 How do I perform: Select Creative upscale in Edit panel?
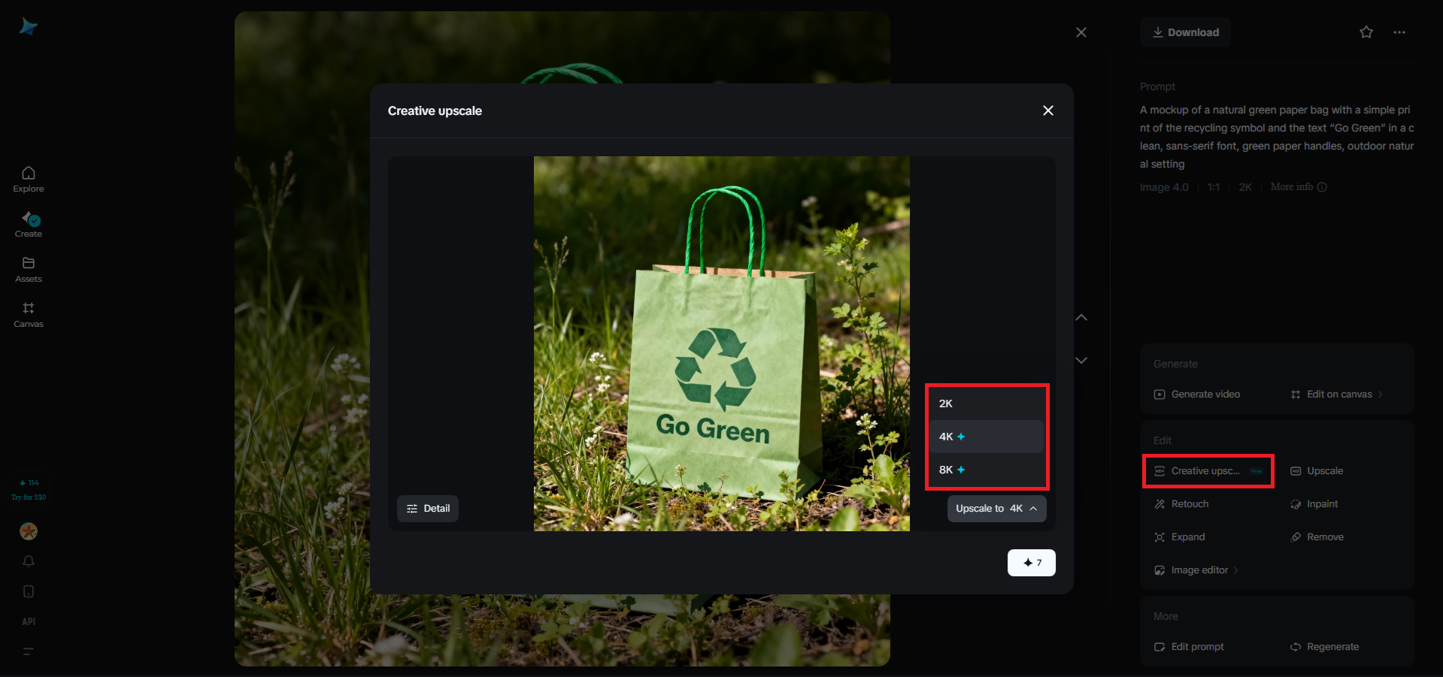1209,471
